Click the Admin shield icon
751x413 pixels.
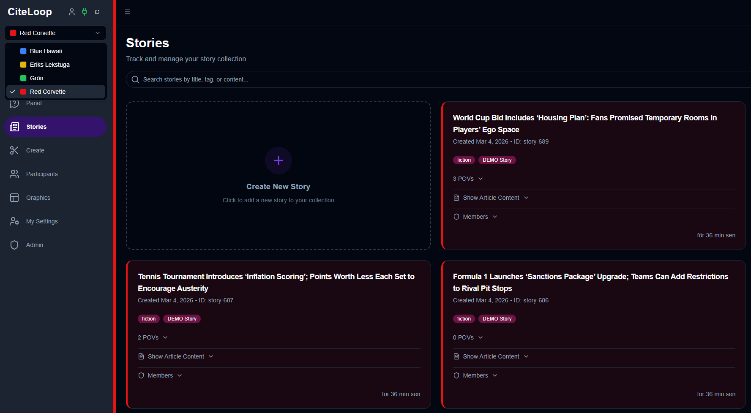point(14,245)
